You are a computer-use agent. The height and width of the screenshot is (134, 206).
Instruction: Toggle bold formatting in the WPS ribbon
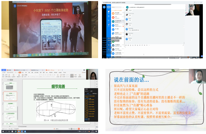pyautogui.click(x=28, y=77)
